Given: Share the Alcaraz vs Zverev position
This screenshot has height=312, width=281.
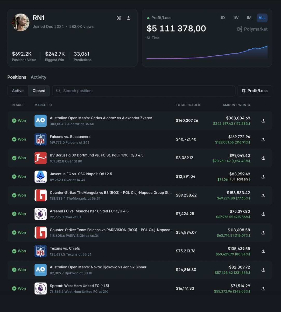Looking at the screenshot, I should [x=263, y=121].
